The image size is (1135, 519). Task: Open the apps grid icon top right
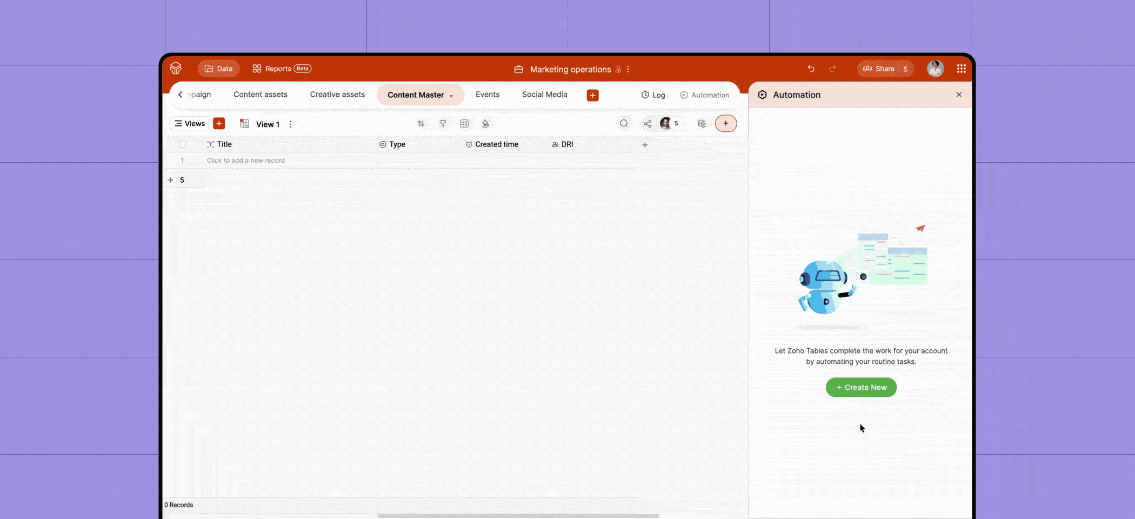click(x=962, y=68)
